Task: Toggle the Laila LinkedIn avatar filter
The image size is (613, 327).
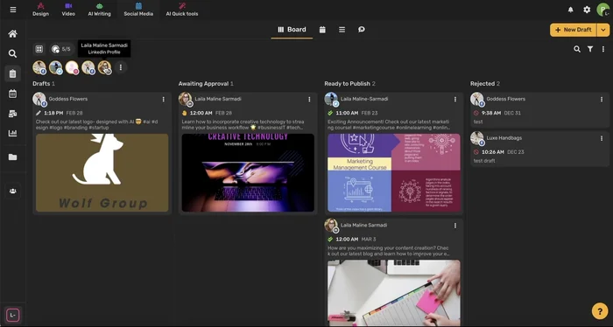Action: coord(105,67)
